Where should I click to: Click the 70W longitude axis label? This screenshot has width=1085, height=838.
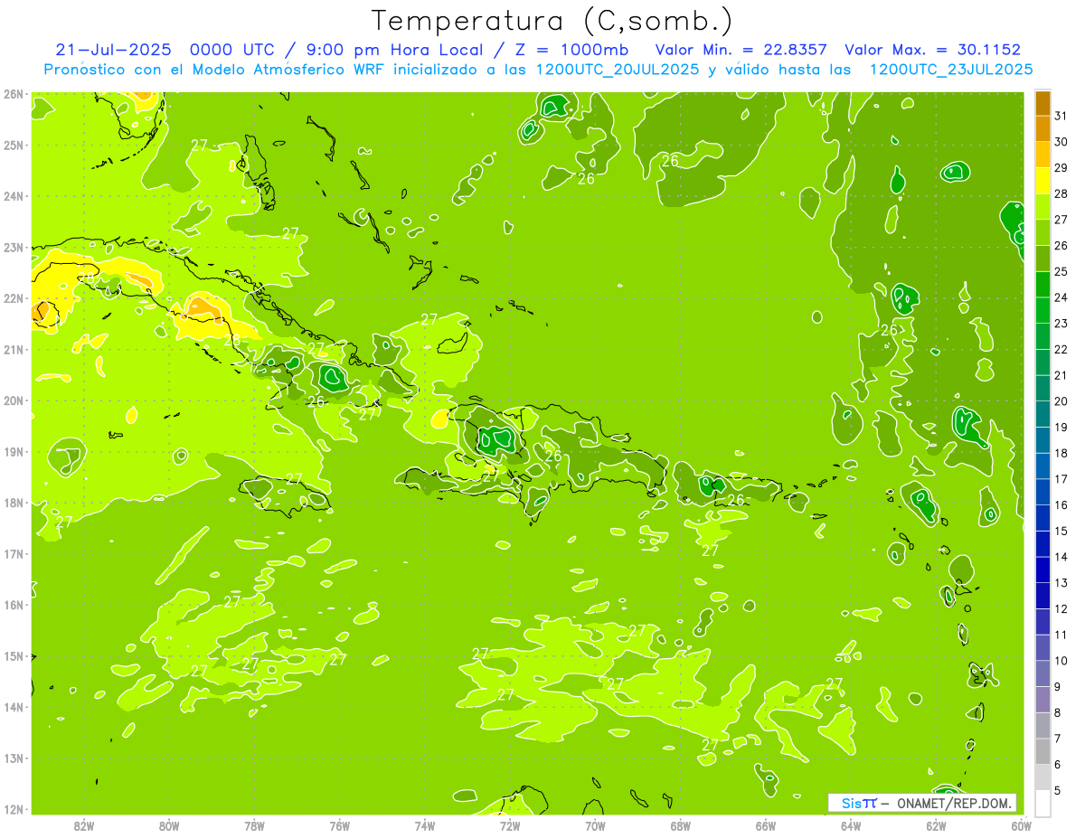click(595, 825)
